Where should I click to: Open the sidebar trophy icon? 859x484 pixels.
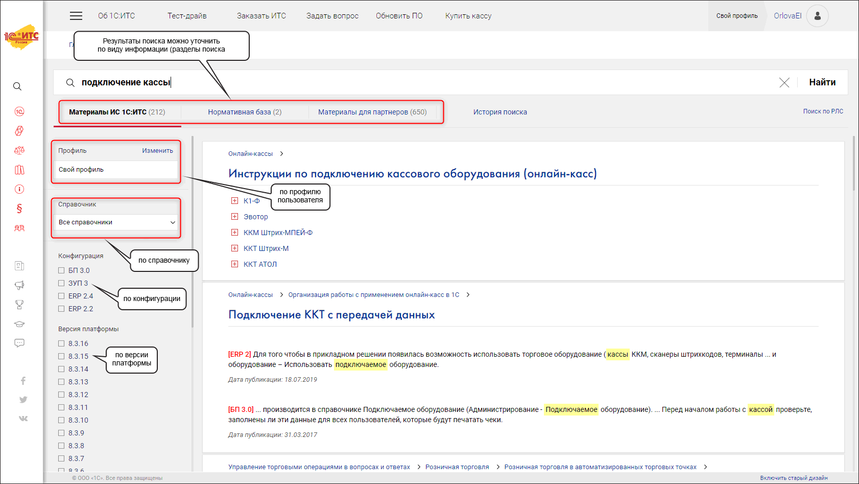(19, 305)
